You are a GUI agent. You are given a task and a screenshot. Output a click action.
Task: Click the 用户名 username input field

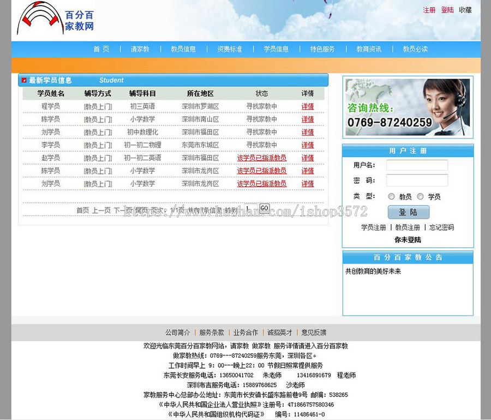[417, 165]
